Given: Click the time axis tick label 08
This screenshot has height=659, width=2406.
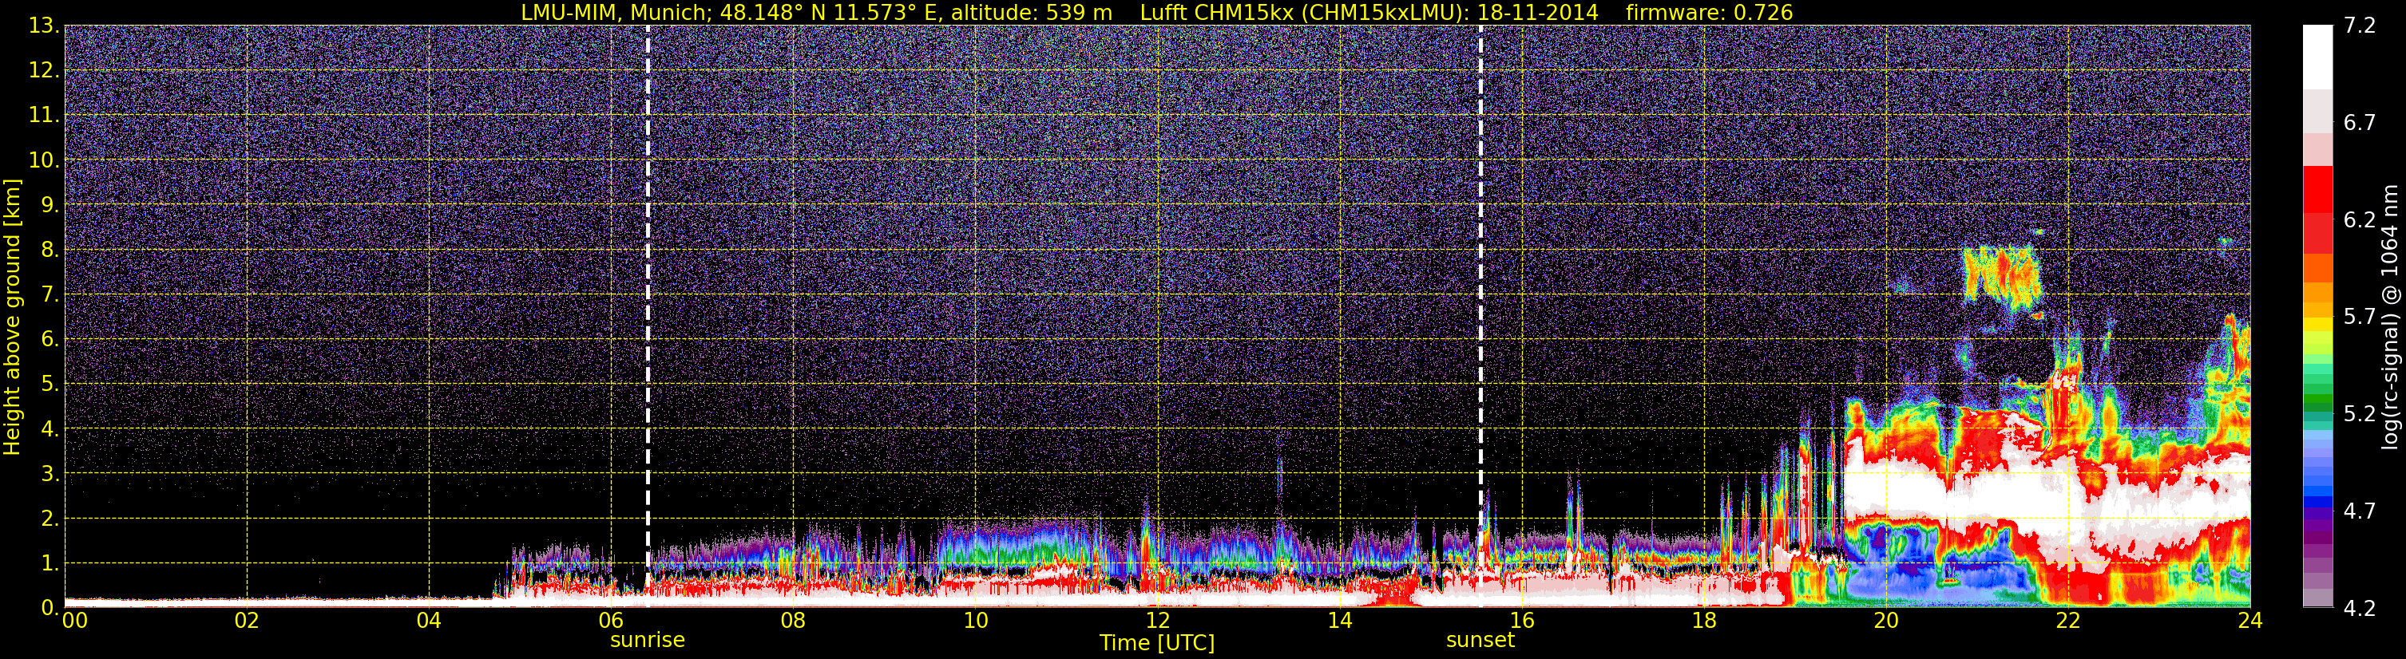Looking at the screenshot, I should (793, 621).
